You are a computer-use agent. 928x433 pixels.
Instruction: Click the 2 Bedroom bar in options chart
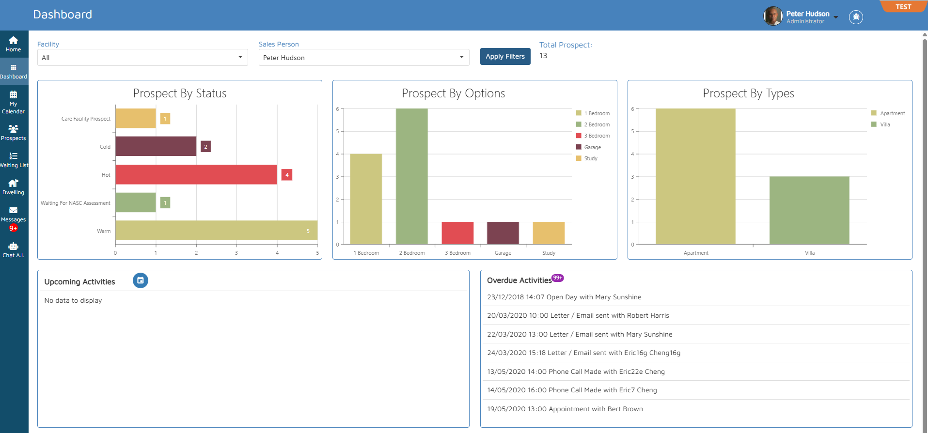pyautogui.click(x=412, y=176)
